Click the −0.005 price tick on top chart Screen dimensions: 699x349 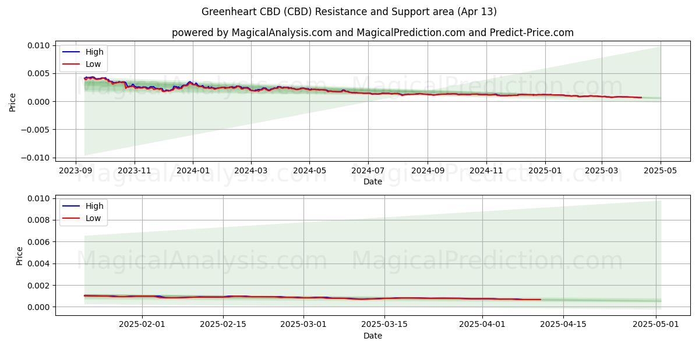coord(36,130)
